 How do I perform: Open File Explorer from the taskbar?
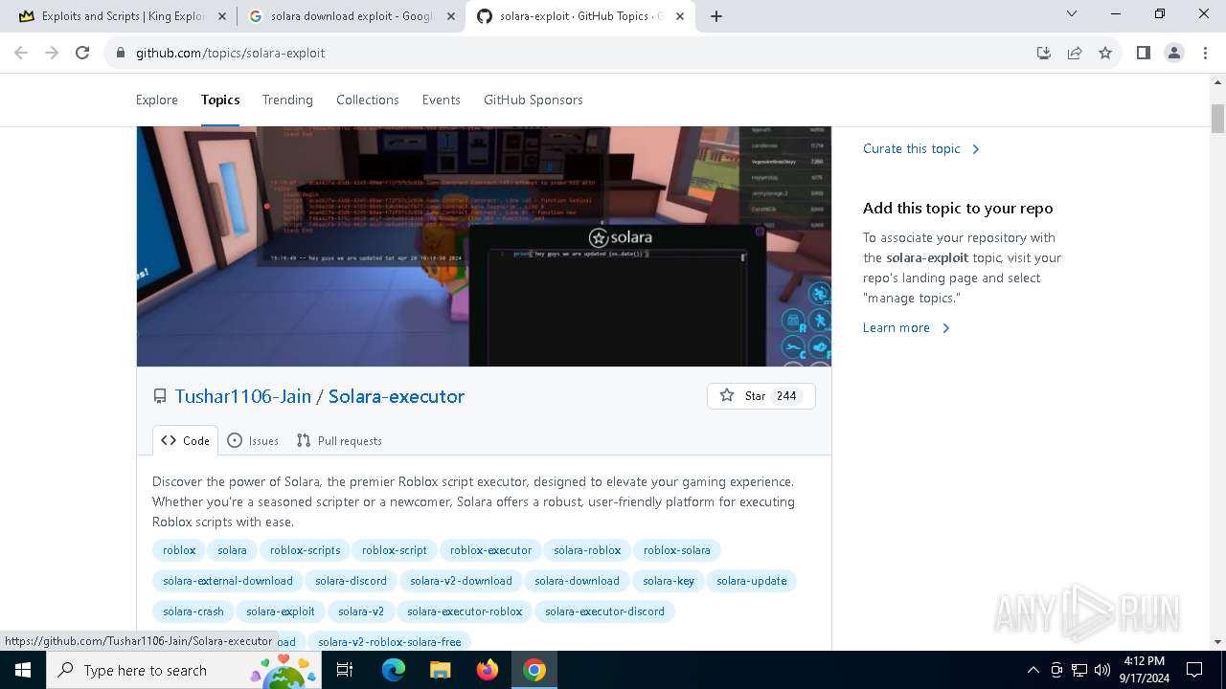pos(440,670)
